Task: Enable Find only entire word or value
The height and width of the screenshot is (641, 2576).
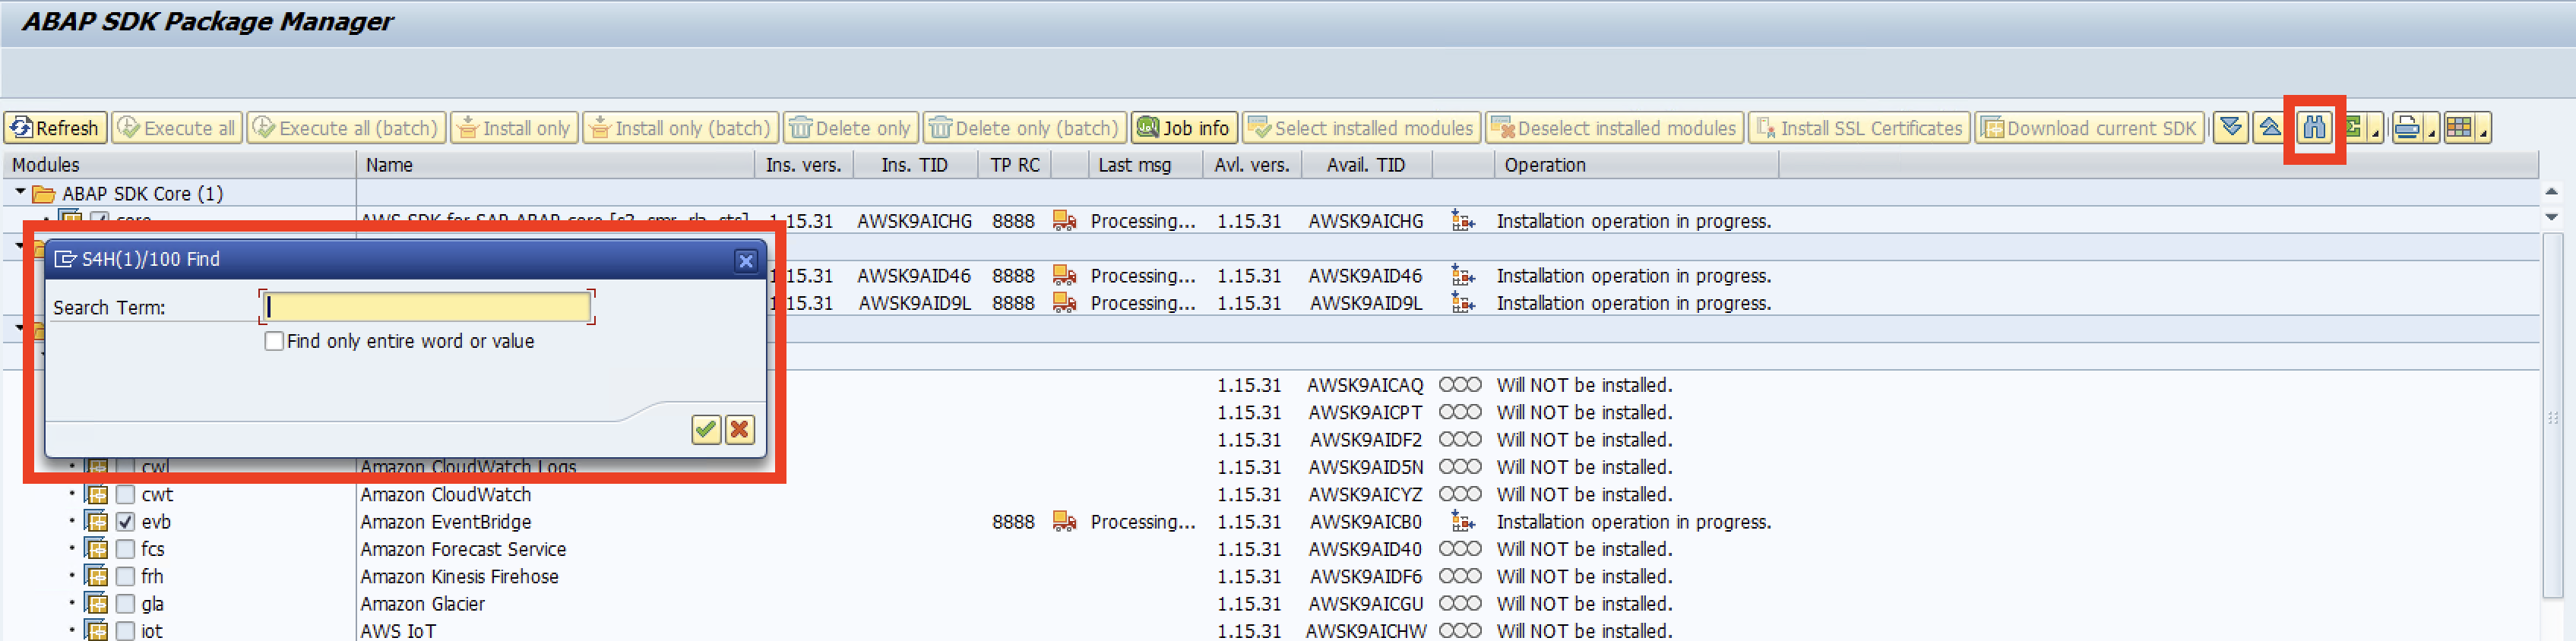Action: point(274,341)
